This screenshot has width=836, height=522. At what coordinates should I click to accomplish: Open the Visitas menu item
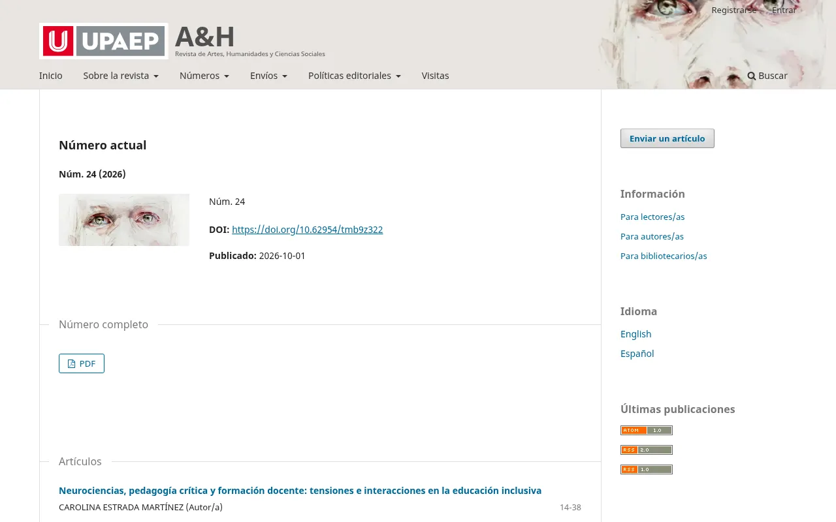[436, 76]
